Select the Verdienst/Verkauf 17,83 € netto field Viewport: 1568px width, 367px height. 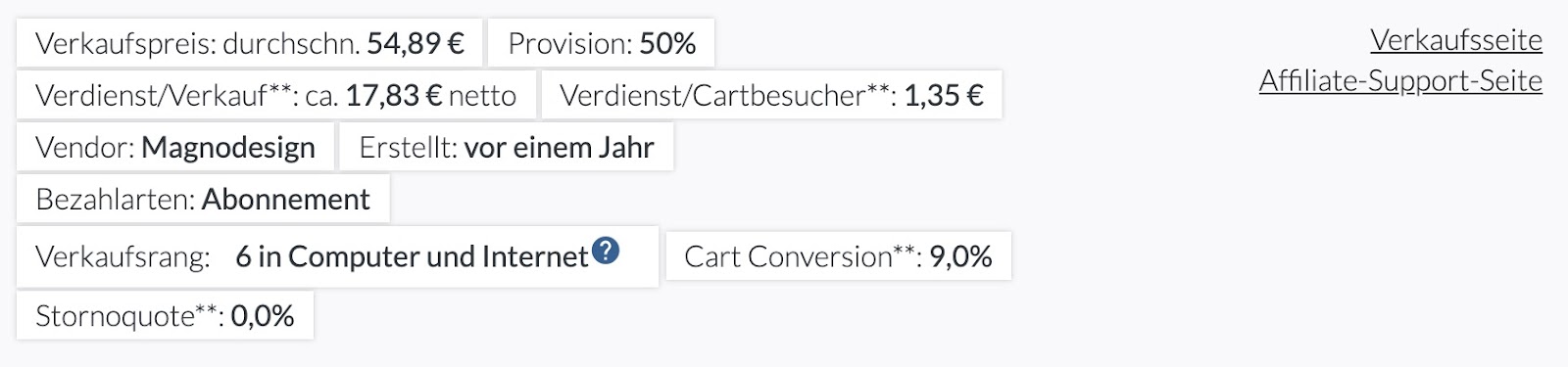click(x=275, y=95)
